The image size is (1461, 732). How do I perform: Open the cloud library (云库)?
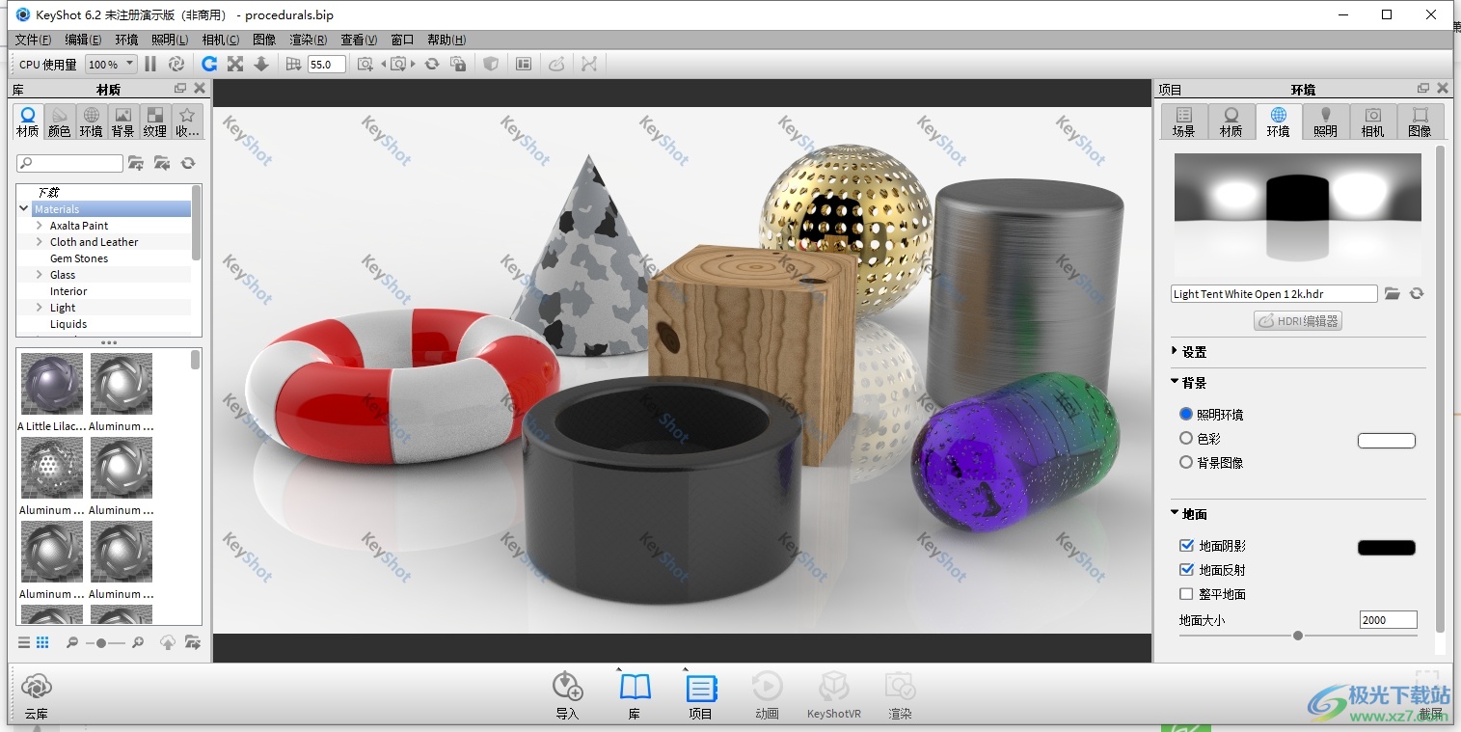tap(36, 696)
